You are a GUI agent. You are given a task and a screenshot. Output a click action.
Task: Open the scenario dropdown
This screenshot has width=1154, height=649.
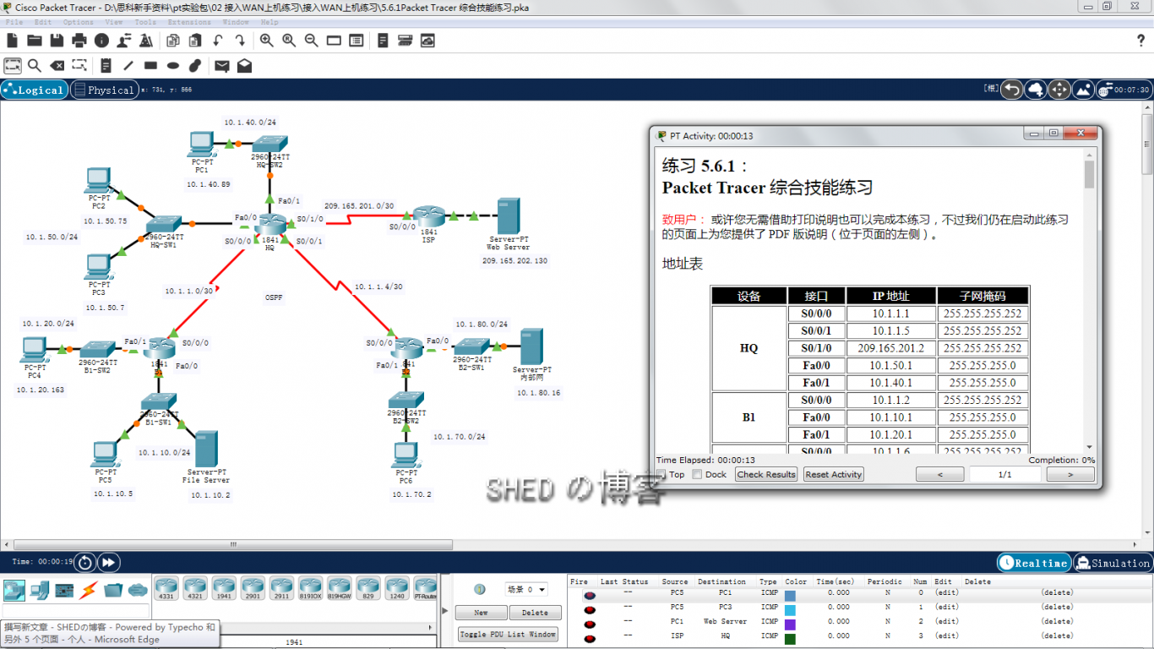(x=525, y=589)
